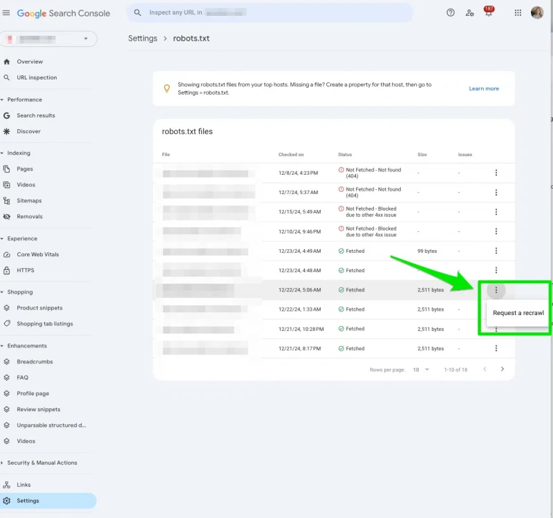Open more options for 12/15/24, 5:49 AM row
Screen dimensions: 553x518
point(496,212)
